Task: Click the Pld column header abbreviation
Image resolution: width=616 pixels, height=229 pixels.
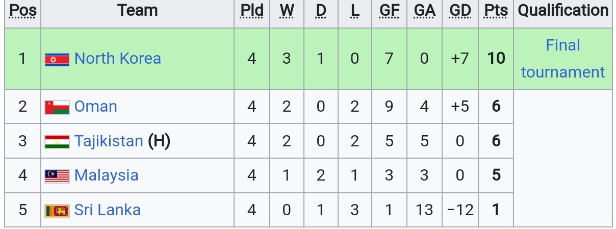Action: tap(252, 11)
